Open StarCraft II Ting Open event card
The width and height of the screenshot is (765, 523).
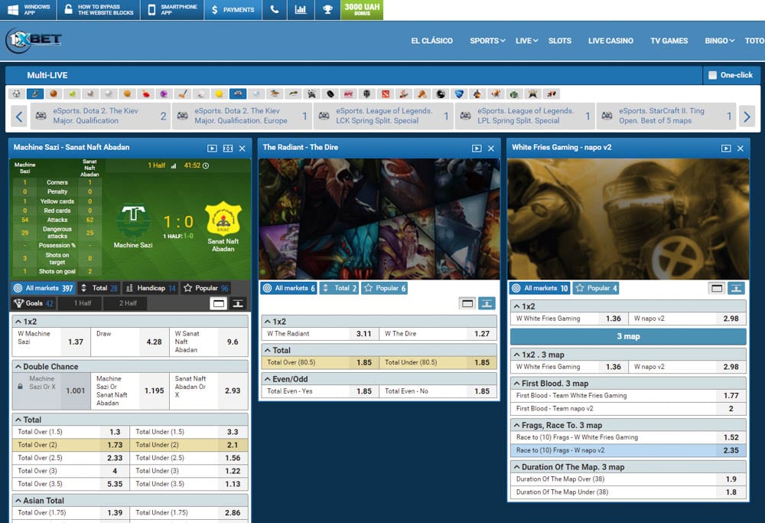point(666,116)
